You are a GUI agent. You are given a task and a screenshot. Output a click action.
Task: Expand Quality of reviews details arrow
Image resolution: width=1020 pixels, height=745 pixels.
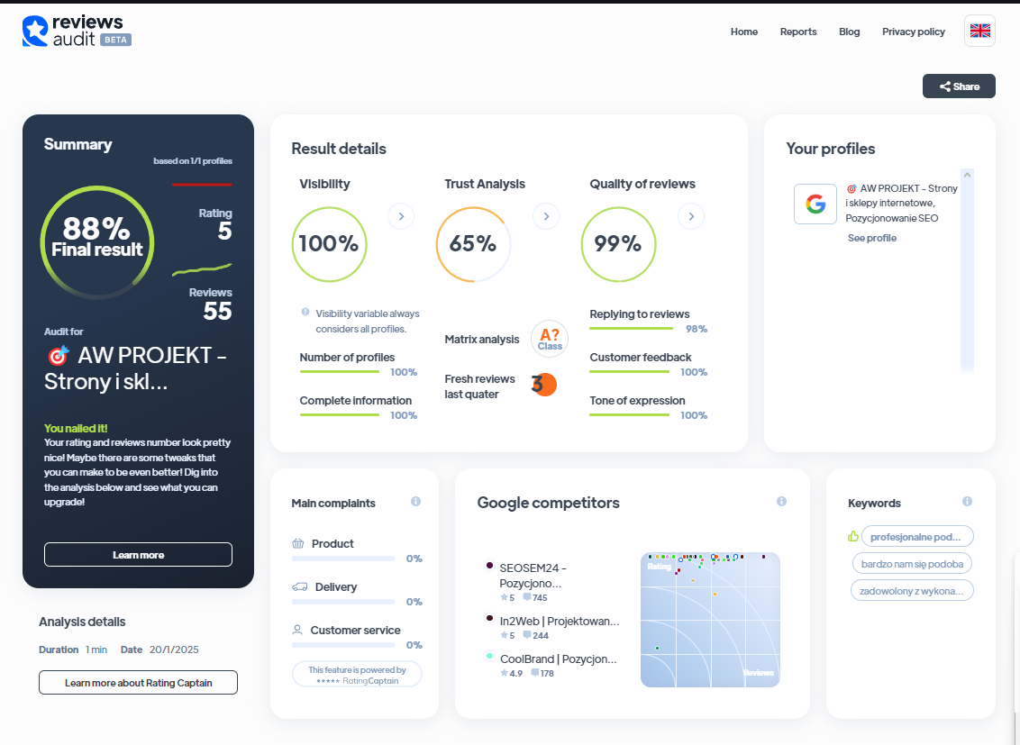click(691, 216)
